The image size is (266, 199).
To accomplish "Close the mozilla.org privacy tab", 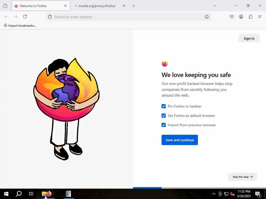I will tap(124, 6).
